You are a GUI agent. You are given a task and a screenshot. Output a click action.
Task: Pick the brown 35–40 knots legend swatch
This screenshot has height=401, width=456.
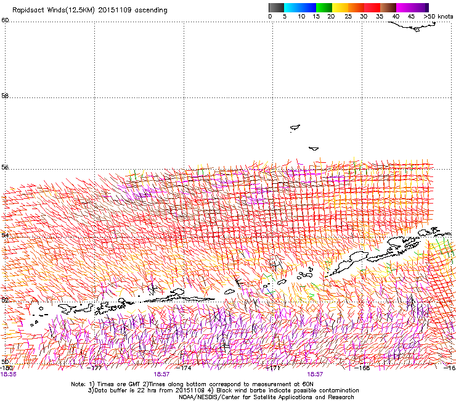388,7
